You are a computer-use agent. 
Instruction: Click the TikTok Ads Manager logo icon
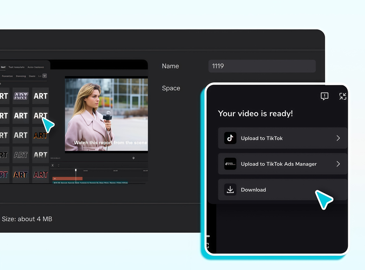tap(230, 164)
